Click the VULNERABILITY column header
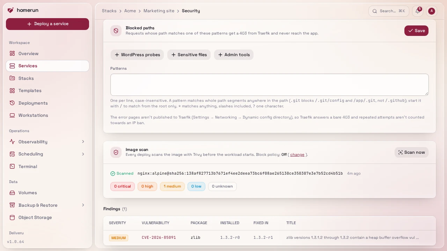Viewport: 447px width, 251px height. 155,223
